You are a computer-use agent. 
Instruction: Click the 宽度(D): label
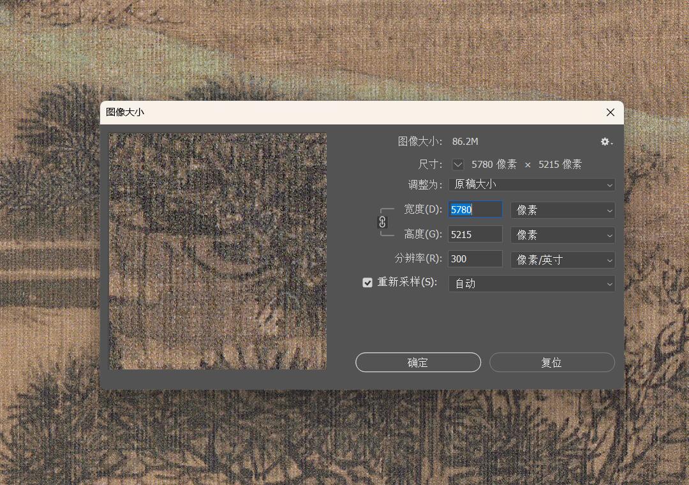(423, 210)
